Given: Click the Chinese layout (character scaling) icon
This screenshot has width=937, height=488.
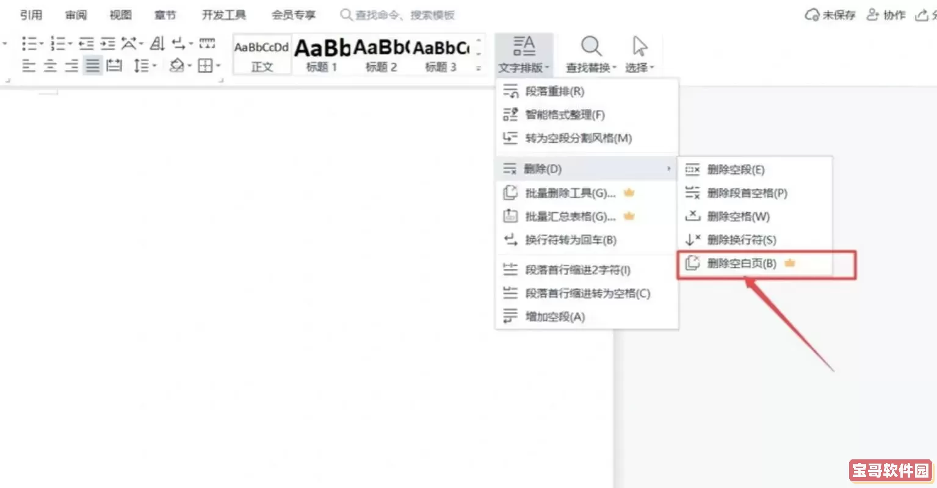Looking at the screenshot, I should 129,43.
